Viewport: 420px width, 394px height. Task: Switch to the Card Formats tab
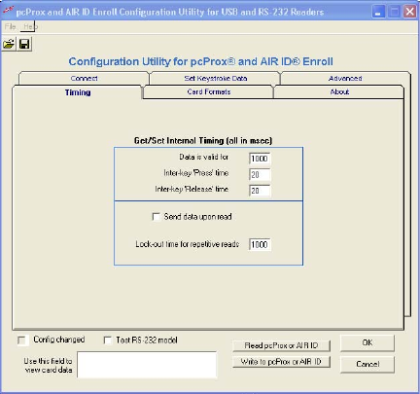(209, 92)
